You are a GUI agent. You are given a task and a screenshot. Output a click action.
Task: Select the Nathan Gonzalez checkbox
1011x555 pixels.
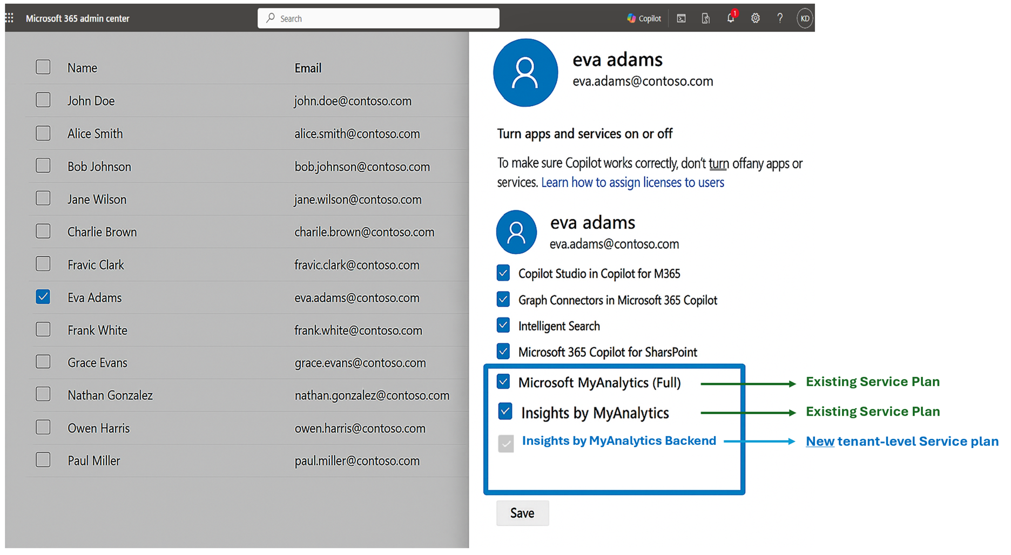tap(43, 394)
